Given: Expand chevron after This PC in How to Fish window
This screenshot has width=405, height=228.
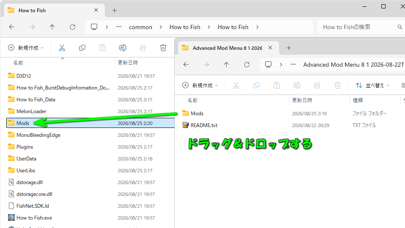Looking at the screenshot, I should click(x=107, y=27).
